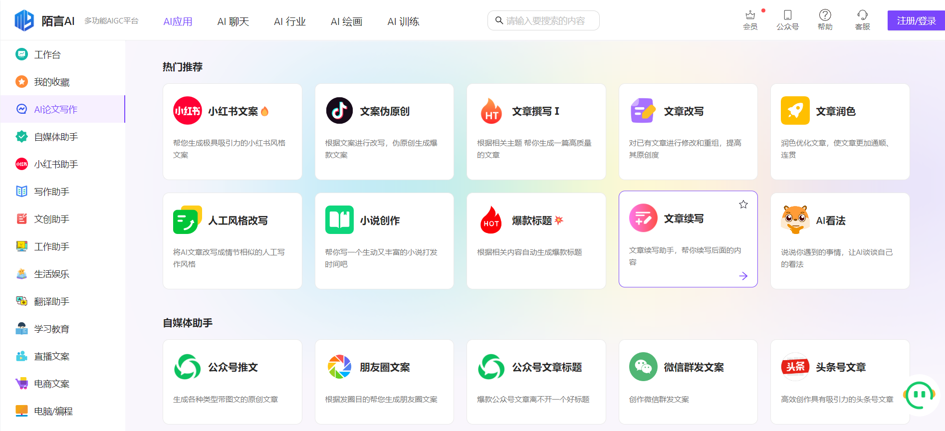945x431 pixels.
Task: Click the 小说创作 book icon
Action: (339, 220)
